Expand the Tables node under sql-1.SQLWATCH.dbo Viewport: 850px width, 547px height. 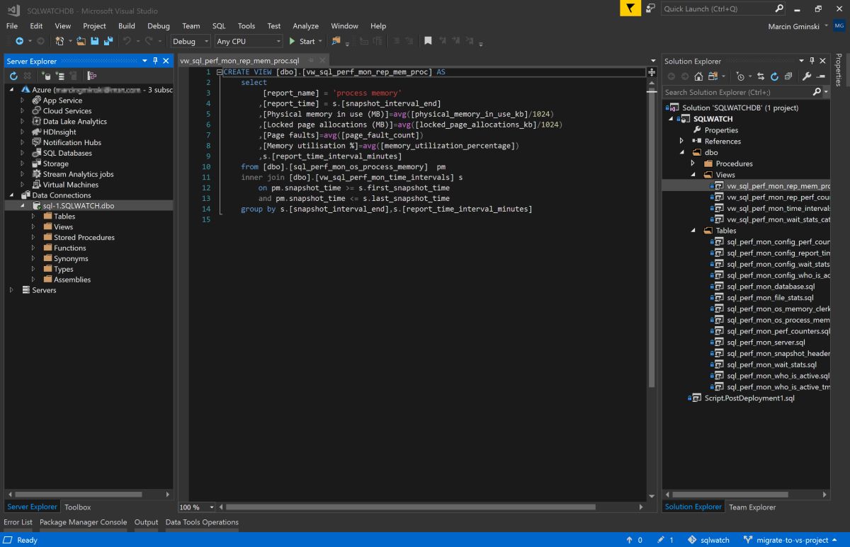[33, 217]
